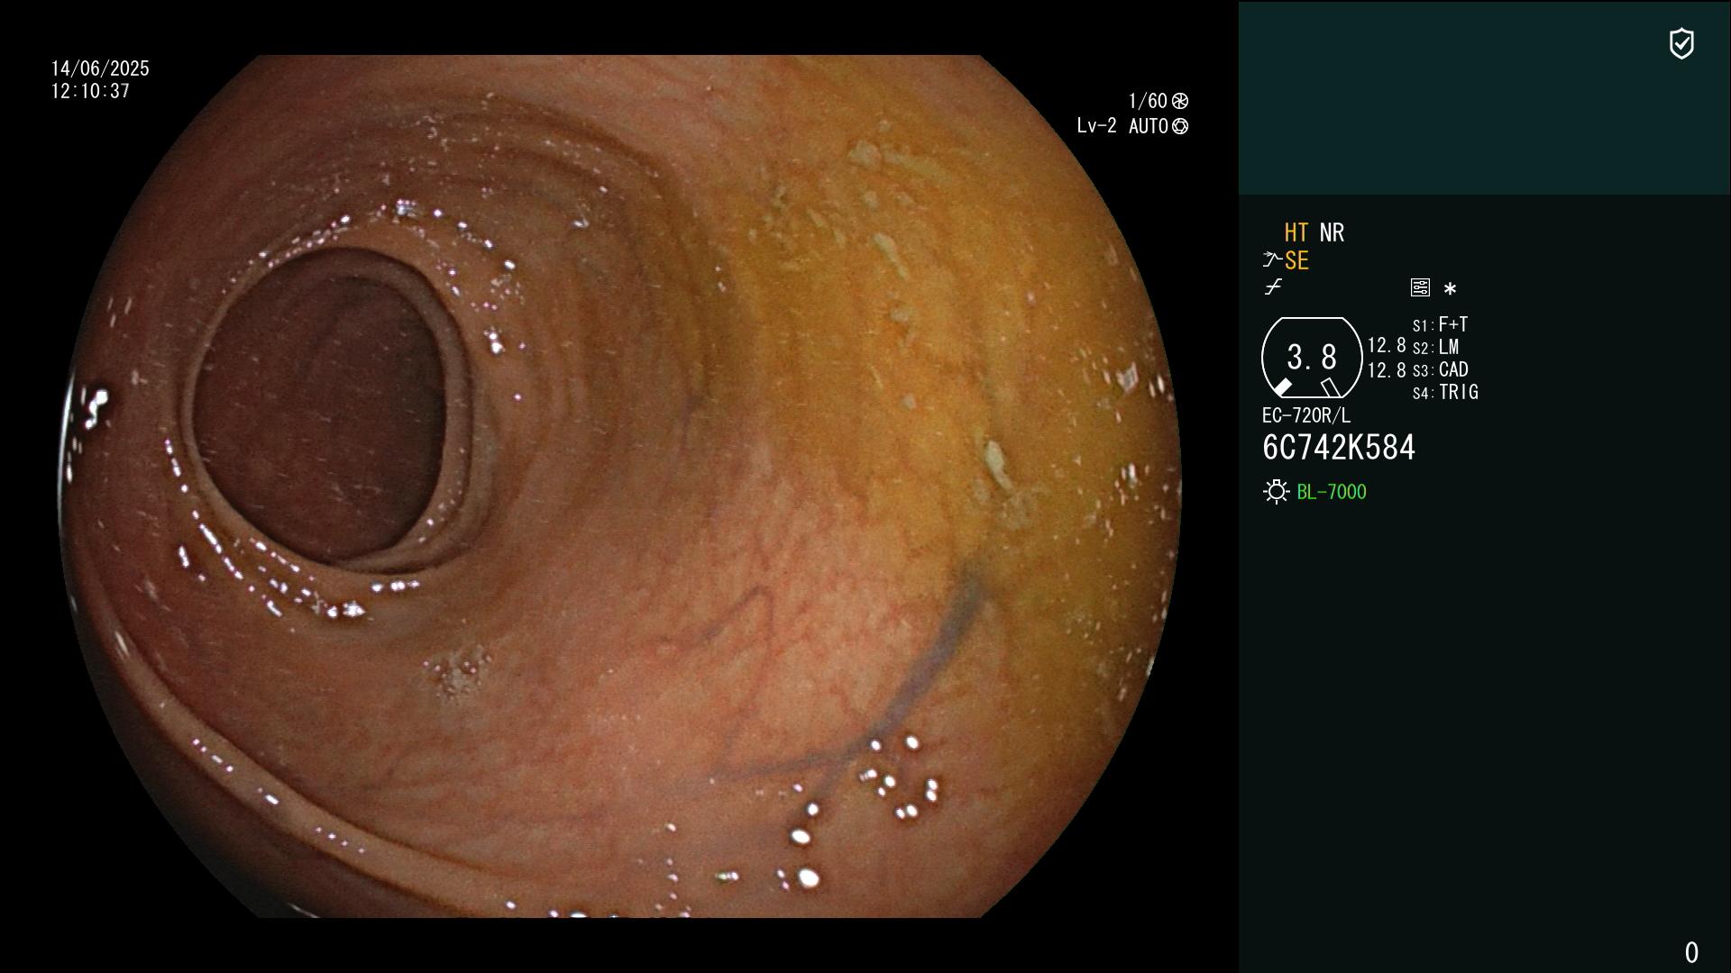Click the shutter speed fan icon
The image size is (1731, 973).
pos(1180,101)
